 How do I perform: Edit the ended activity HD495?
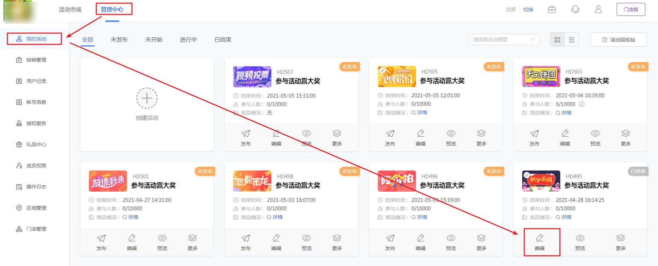coord(539,242)
